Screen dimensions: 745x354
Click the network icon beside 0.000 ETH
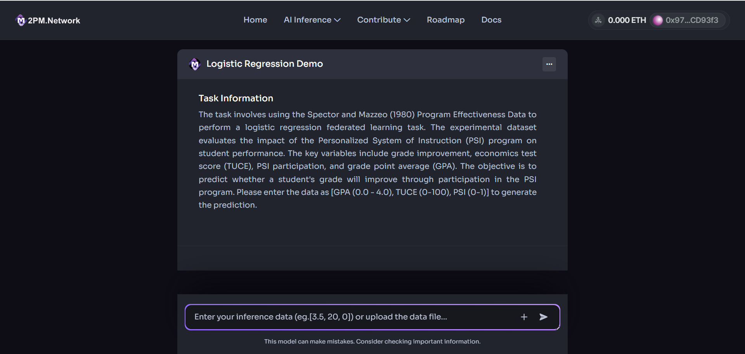pos(598,20)
